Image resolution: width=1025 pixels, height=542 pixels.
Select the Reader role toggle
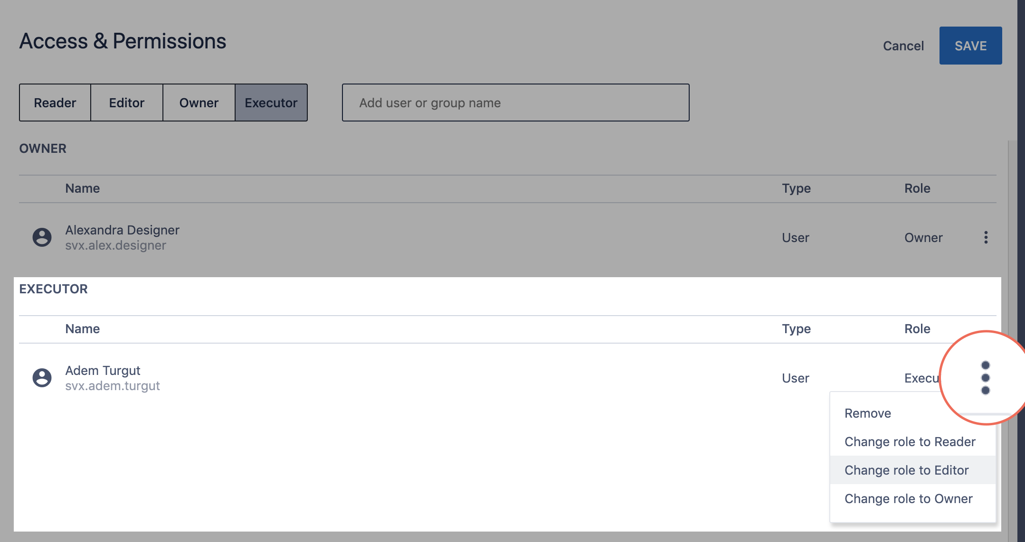55,103
